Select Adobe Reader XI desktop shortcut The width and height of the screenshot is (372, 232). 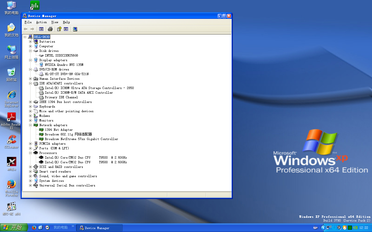11,121
